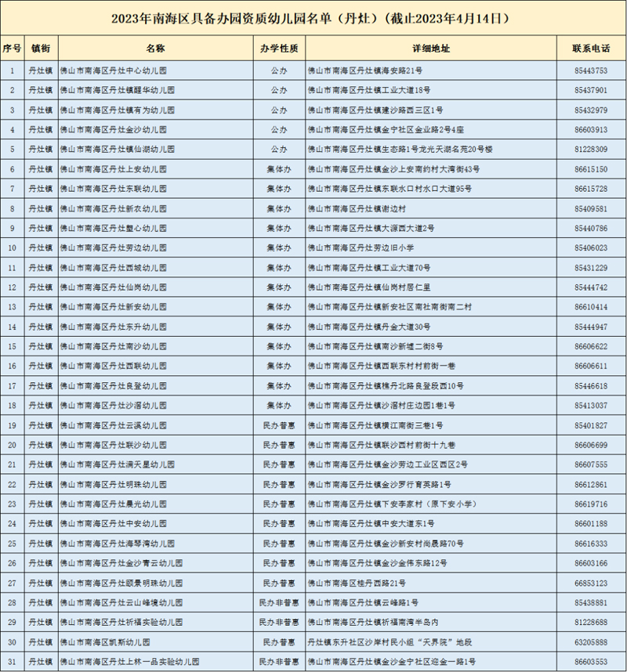This screenshot has height=672, width=627.
Task: Select the 丹灶中心幼儿园 name cell
Action: point(118,70)
